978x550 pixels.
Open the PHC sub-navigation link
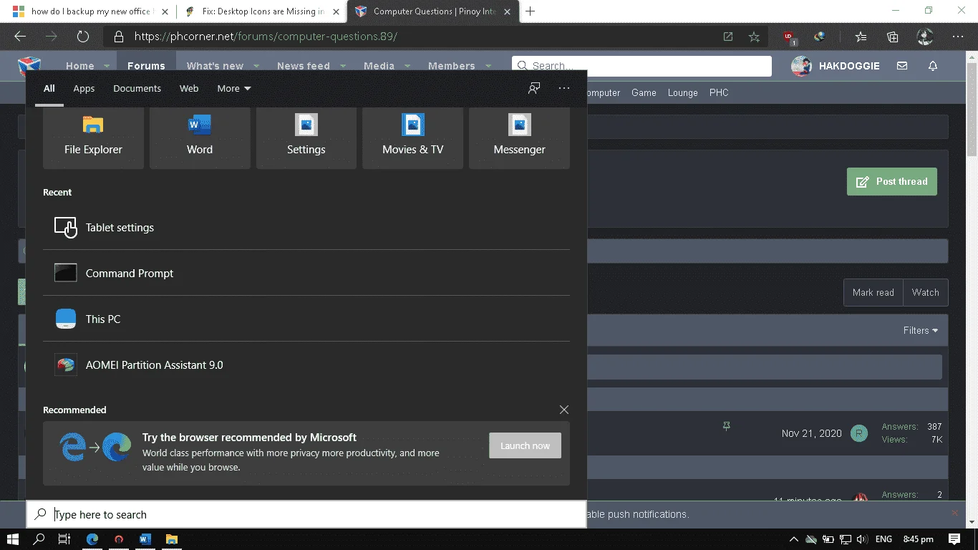point(719,92)
